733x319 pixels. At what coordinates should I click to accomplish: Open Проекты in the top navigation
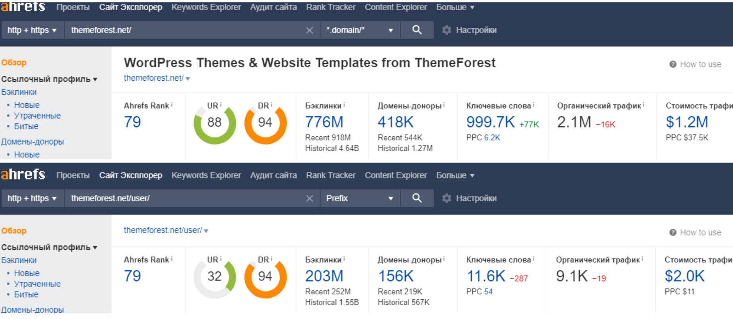click(73, 7)
